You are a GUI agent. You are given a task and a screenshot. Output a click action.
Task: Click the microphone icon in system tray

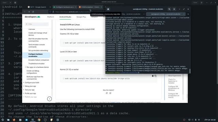pyautogui.click(x=196, y=120)
